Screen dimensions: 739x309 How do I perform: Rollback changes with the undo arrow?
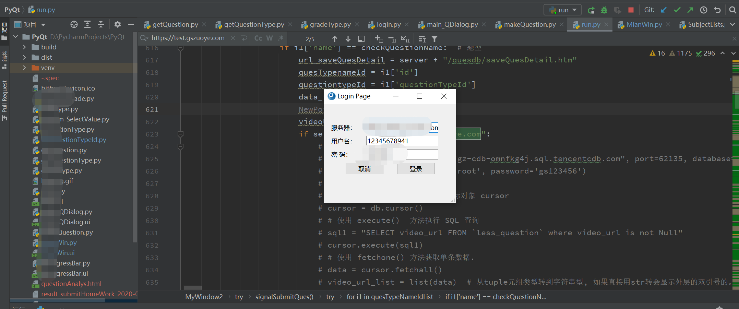pyautogui.click(x=717, y=10)
